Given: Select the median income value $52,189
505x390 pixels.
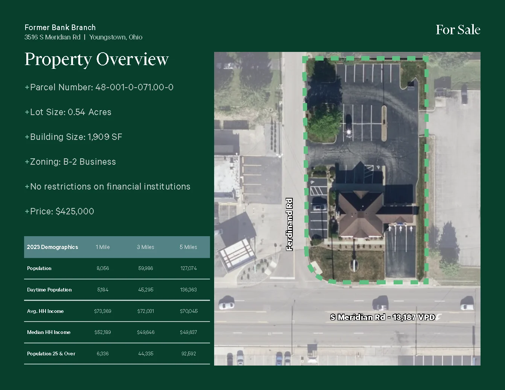Looking at the screenshot, I should [x=103, y=332].
